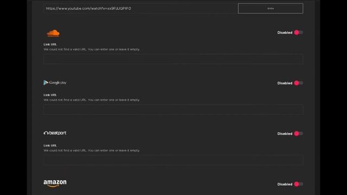Click the Disabled label in the Amazon row
Viewport: 347px width, 195px height.
point(285,184)
